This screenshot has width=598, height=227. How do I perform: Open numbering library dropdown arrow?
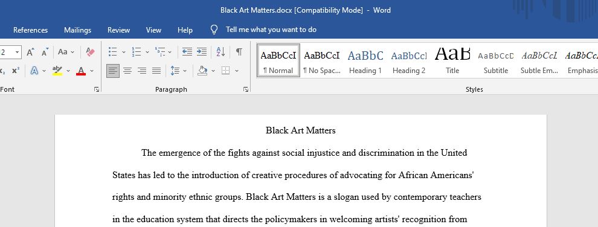point(147,52)
